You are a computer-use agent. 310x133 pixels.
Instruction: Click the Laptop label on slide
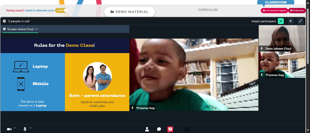[x=40, y=66]
